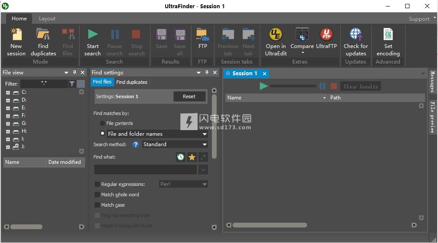Enable Match case checkbox
Viewport: 438px width, 243px height.
point(97,205)
